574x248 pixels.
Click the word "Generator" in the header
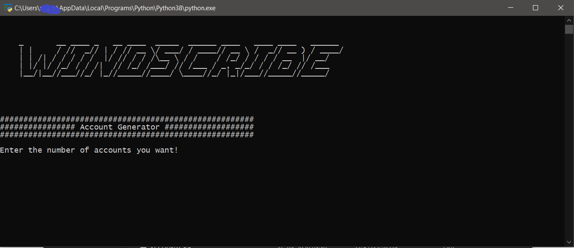click(138, 127)
